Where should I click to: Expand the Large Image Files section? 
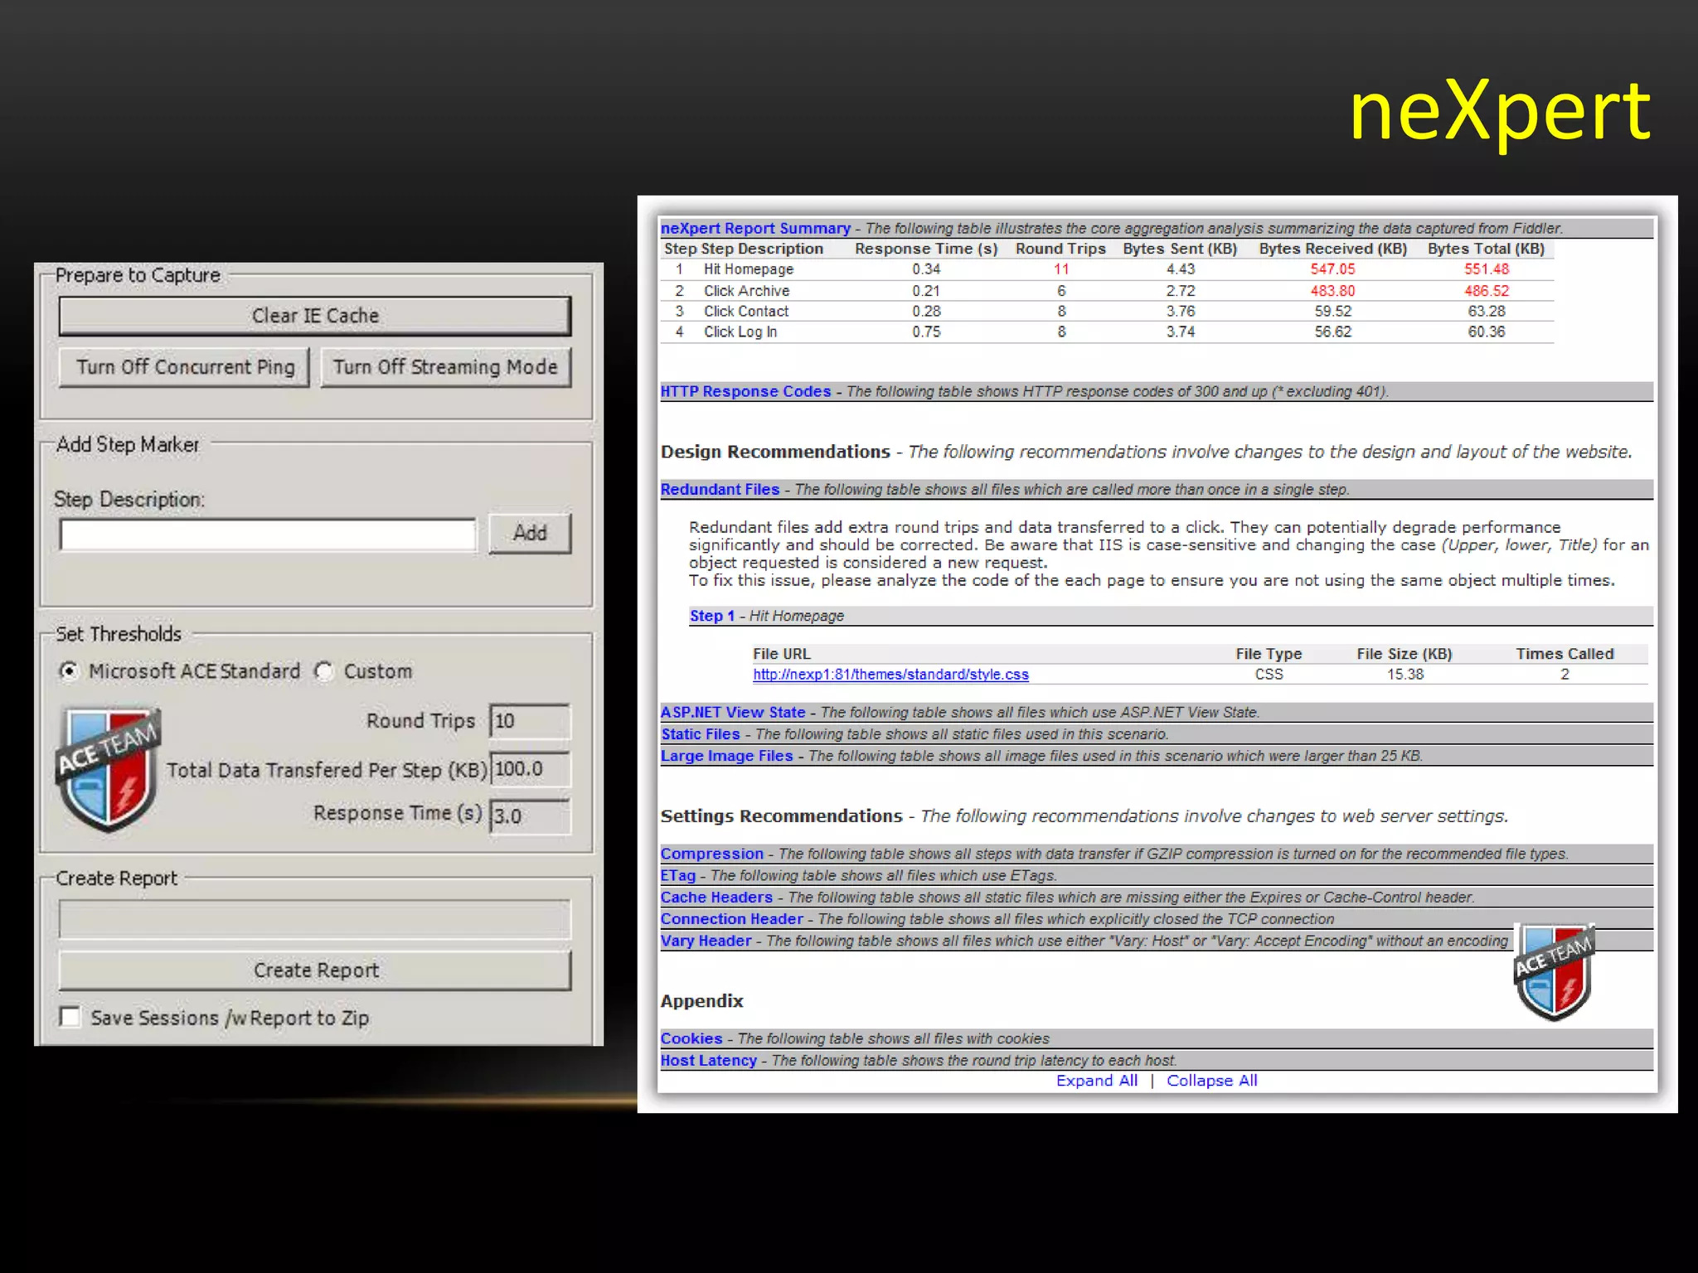[x=726, y=755]
